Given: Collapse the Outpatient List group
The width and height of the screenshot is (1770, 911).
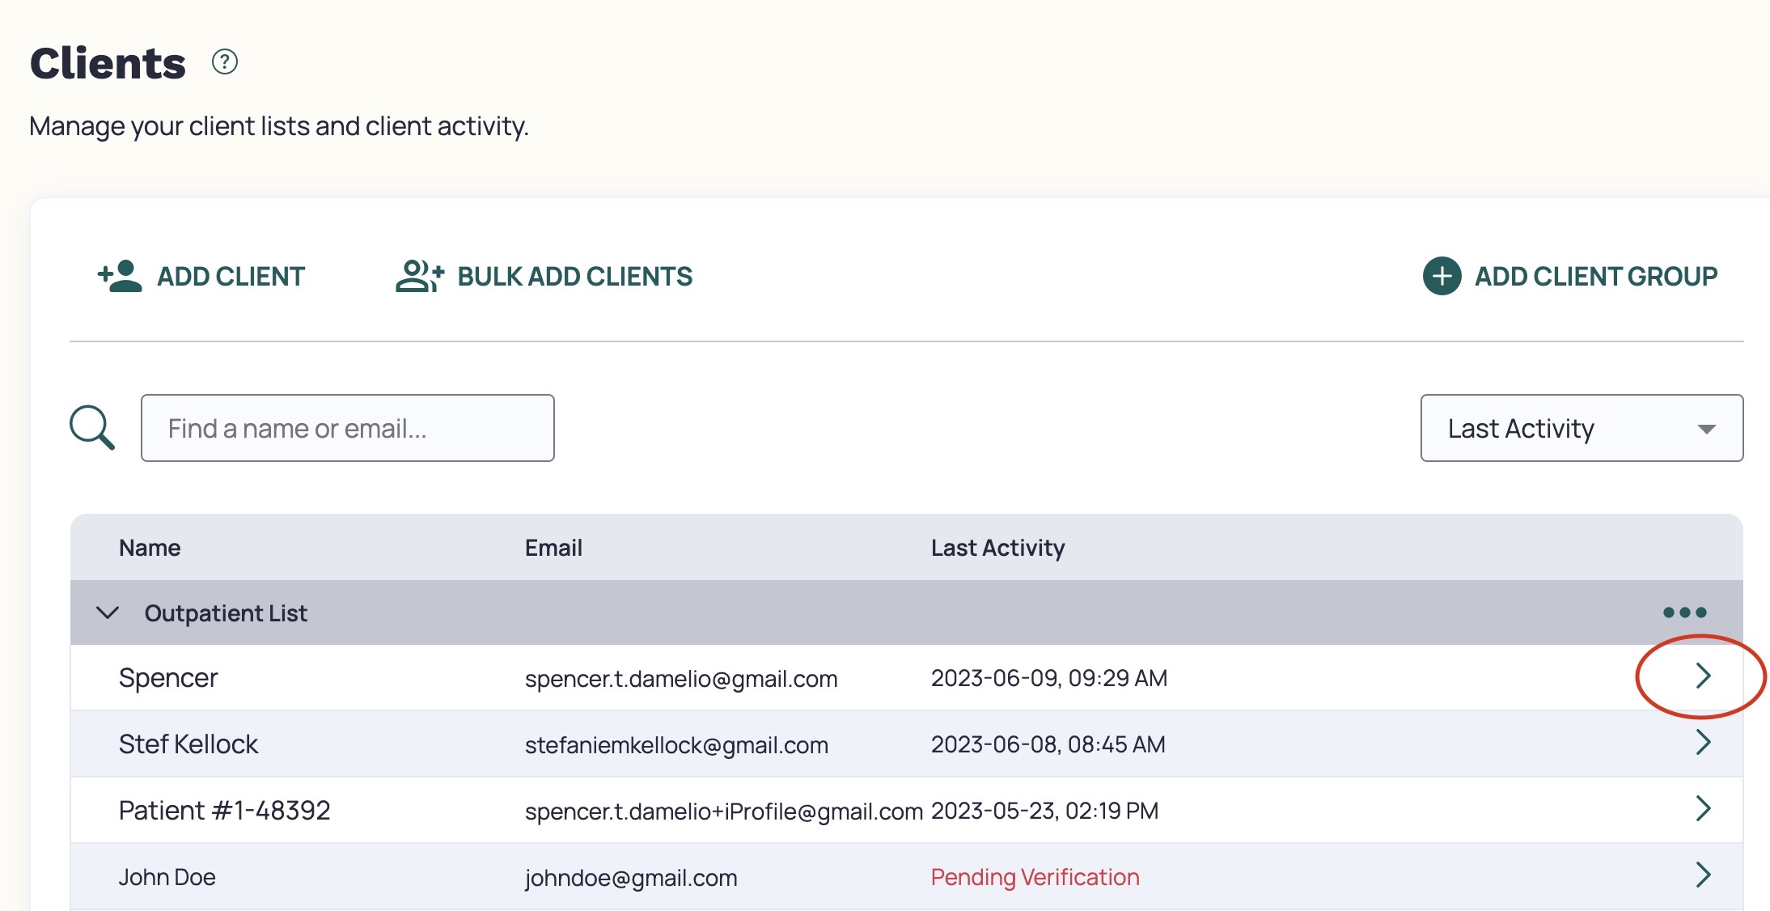Looking at the screenshot, I should coord(105,612).
